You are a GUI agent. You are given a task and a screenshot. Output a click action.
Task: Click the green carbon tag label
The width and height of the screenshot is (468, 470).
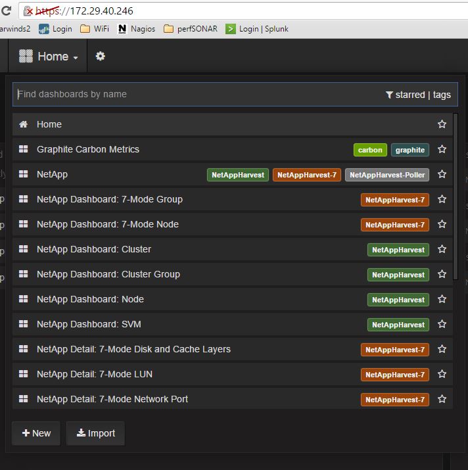tap(370, 150)
